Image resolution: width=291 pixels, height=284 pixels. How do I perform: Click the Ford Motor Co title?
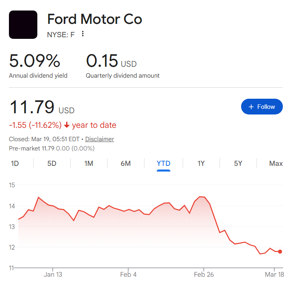[x=95, y=19]
